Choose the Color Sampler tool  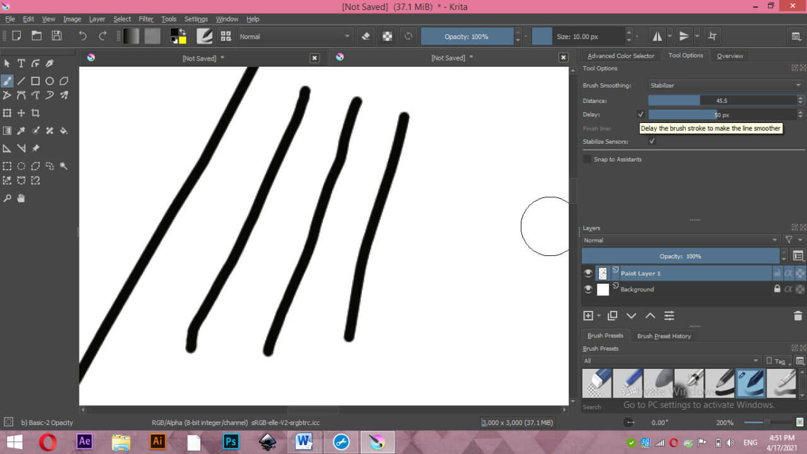click(21, 131)
